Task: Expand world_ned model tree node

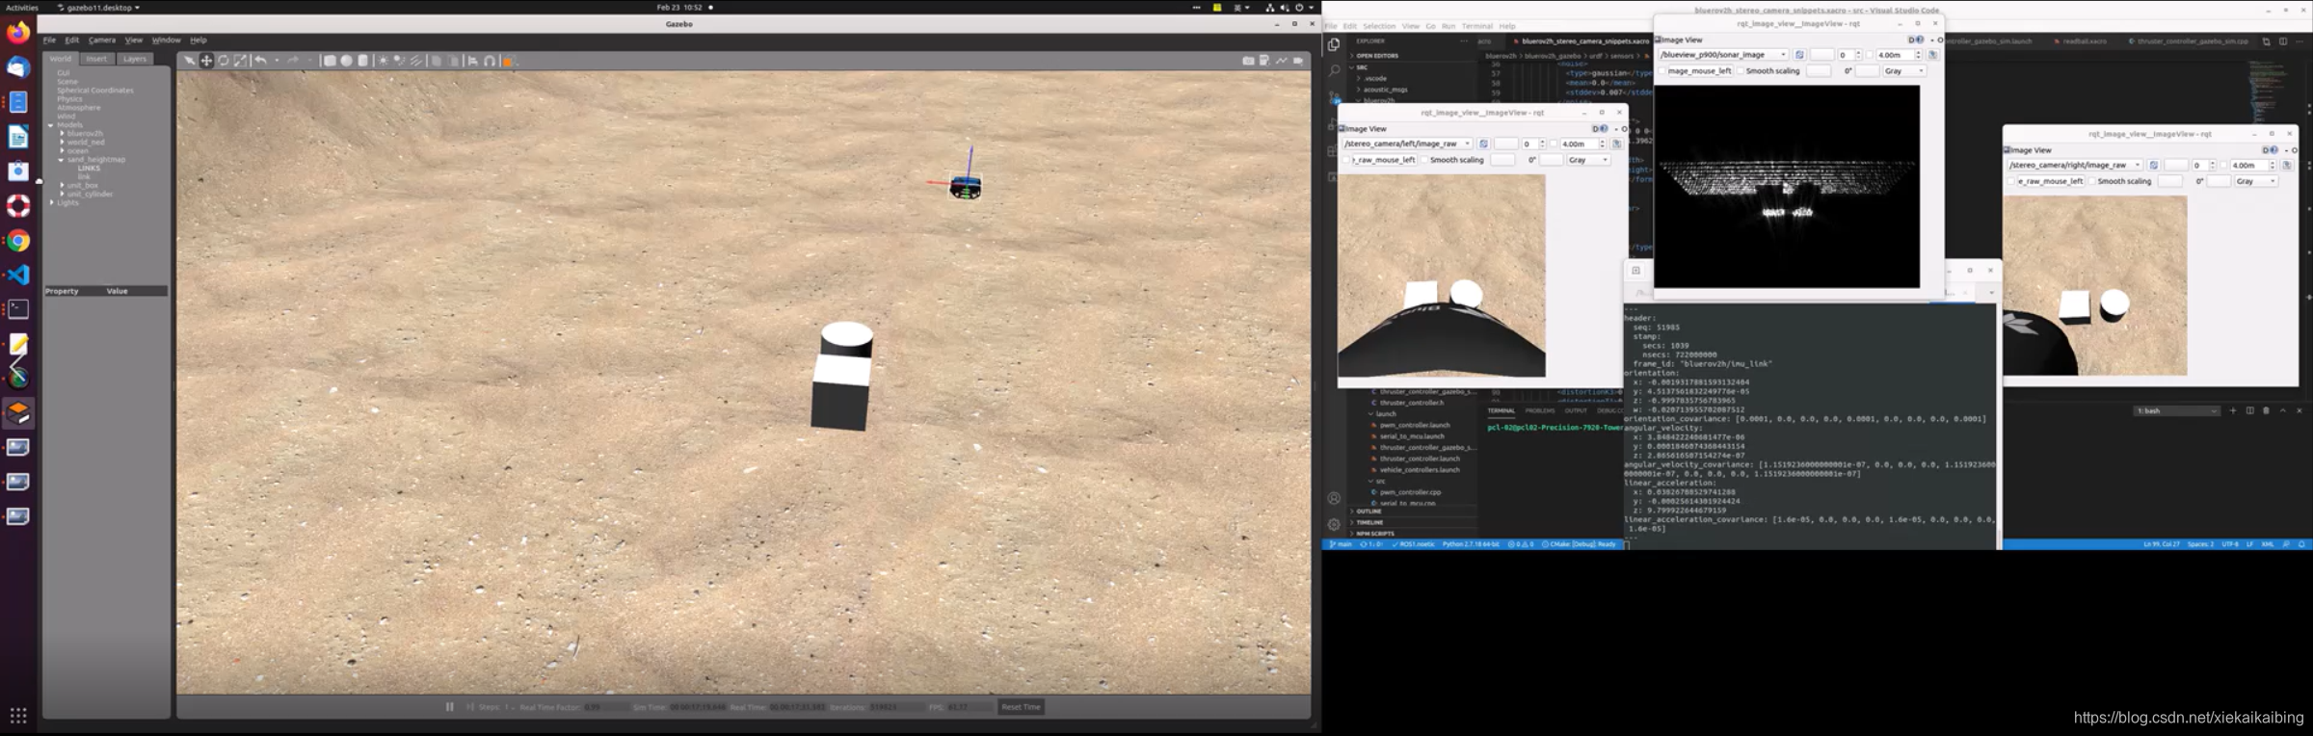Action: [x=62, y=143]
